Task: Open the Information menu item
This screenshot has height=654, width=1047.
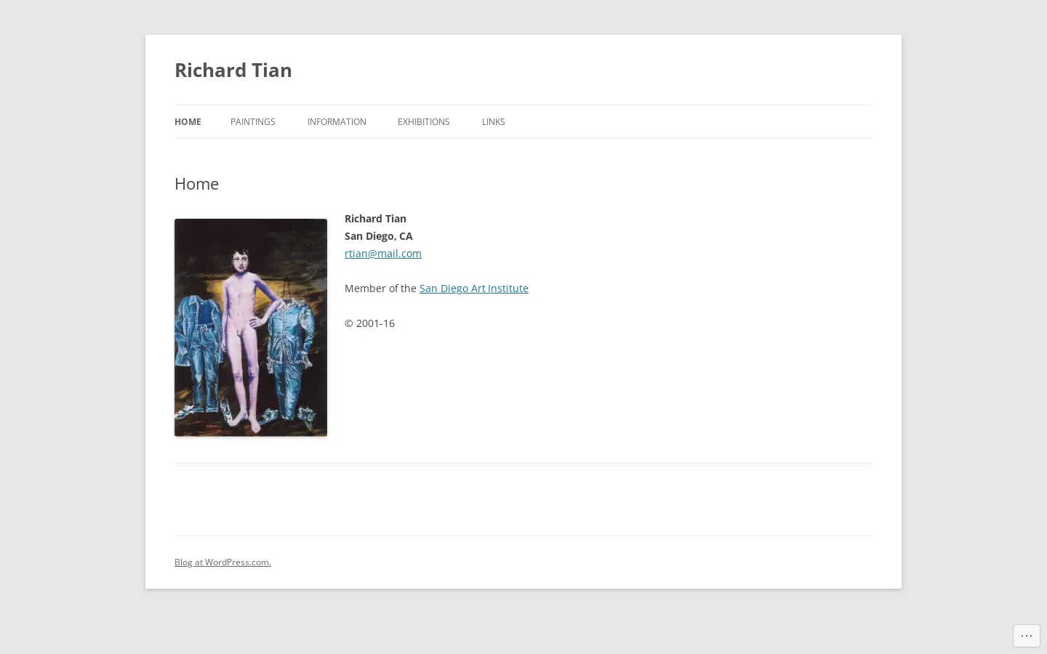Action: click(x=337, y=121)
